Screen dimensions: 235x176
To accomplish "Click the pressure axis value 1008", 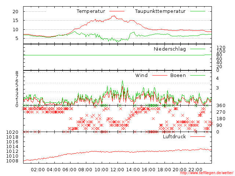I will pyautogui.click(x=12, y=161).
